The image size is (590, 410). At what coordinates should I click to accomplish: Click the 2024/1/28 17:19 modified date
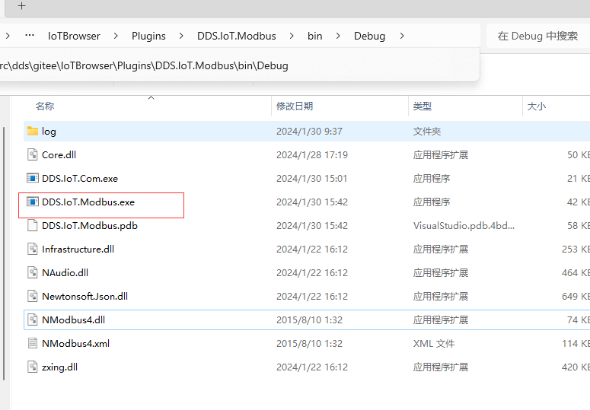tap(312, 155)
